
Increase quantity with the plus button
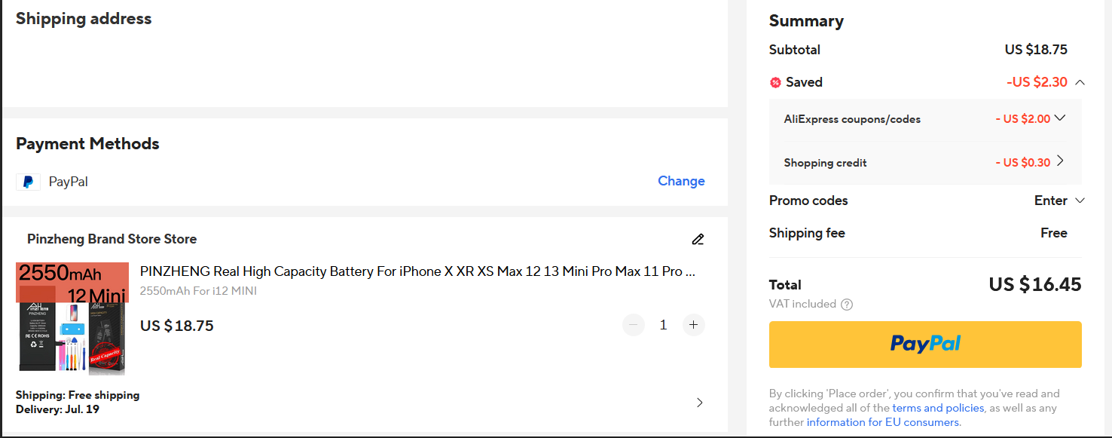coord(694,325)
